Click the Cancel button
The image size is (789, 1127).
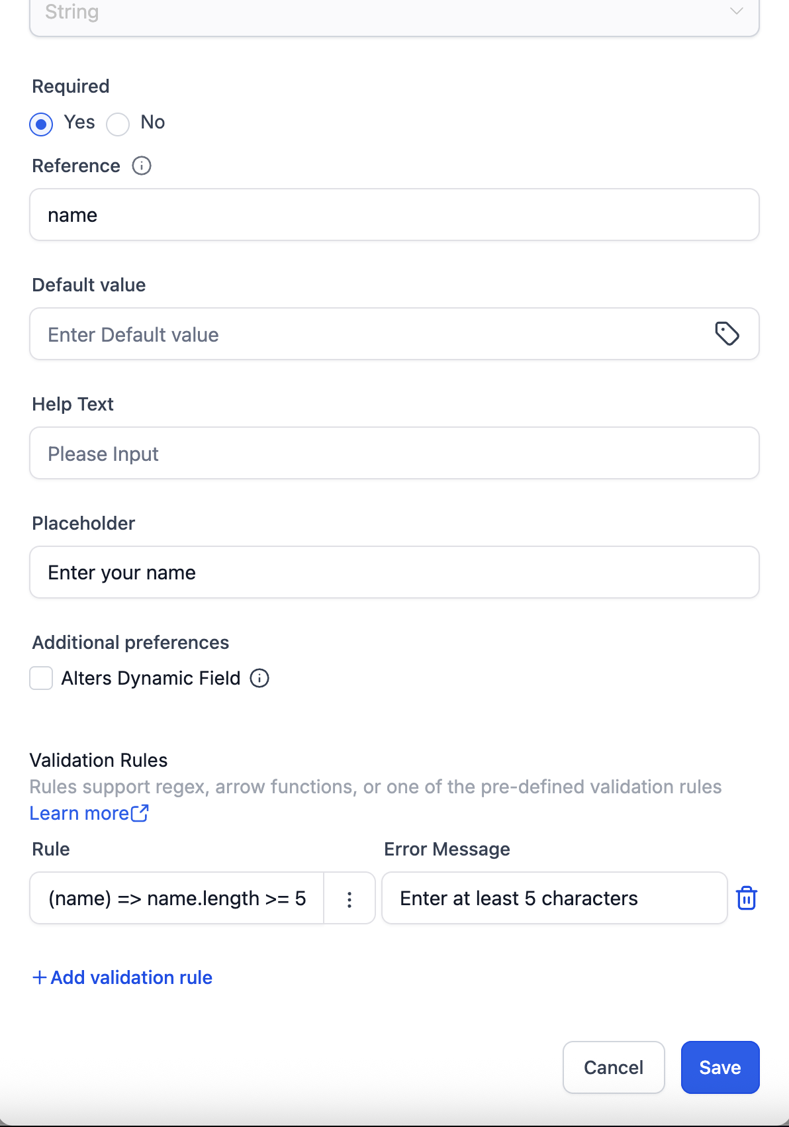point(613,1067)
